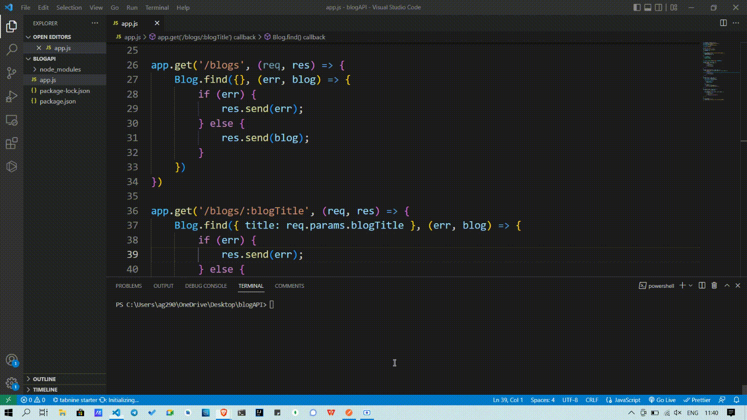Screen dimensions: 747x420
Task: Click the Split Editor Right icon
Action: [x=723, y=23]
